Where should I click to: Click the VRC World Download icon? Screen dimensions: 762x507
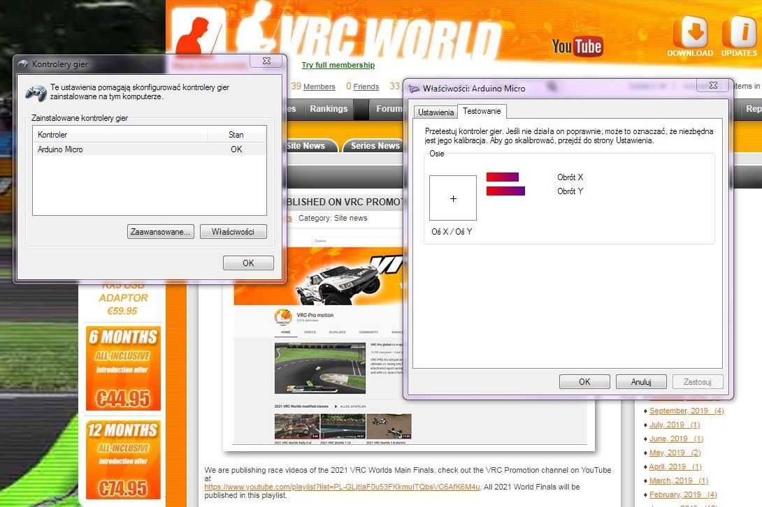click(x=690, y=36)
